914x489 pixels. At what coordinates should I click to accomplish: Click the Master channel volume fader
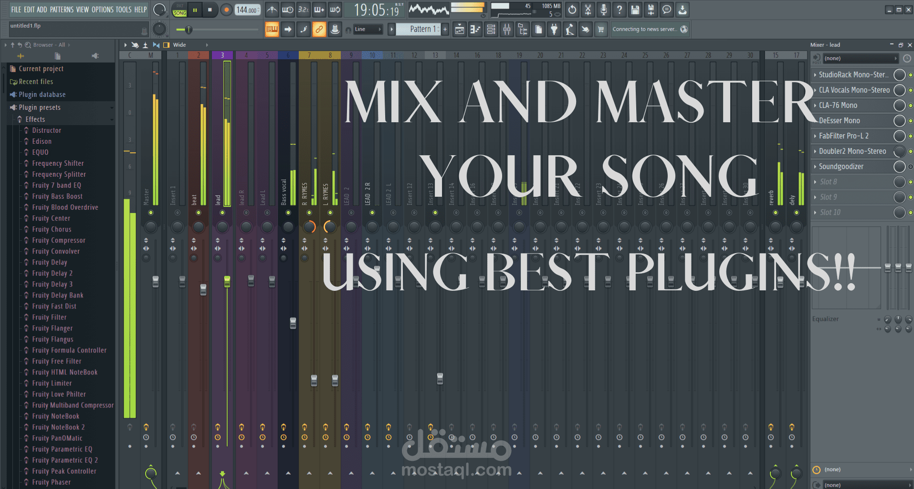tap(155, 282)
